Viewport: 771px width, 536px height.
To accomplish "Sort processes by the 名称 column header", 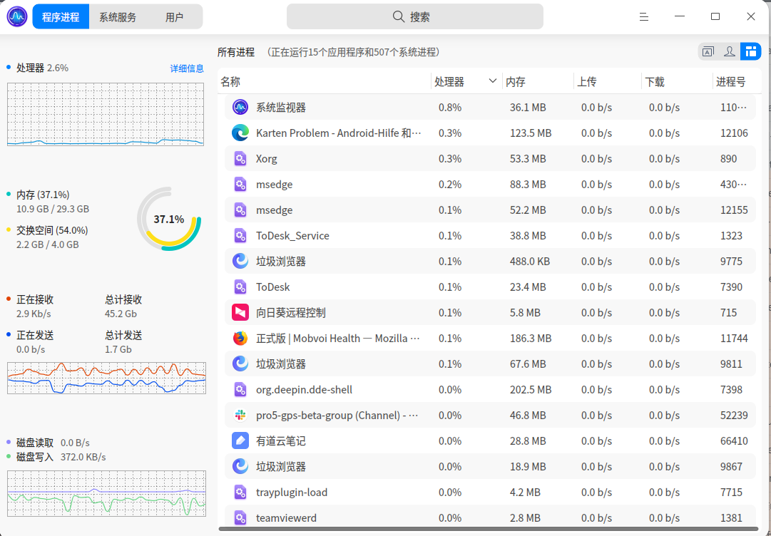I will (x=230, y=82).
